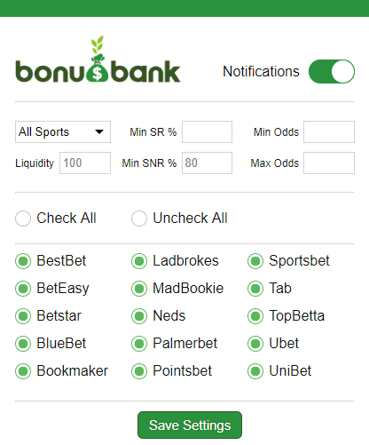The height and width of the screenshot is (445, 369).
Task: Uncheck the UniBet option
Action: [255, 371]
